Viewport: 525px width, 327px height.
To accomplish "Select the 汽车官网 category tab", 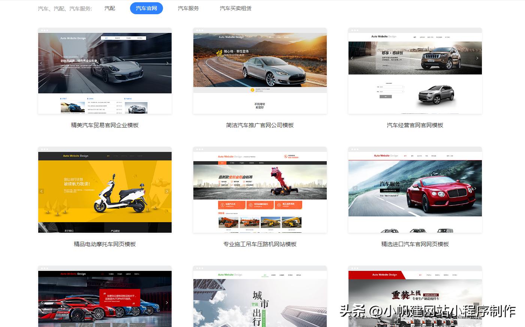I will [x=147, y=8].
